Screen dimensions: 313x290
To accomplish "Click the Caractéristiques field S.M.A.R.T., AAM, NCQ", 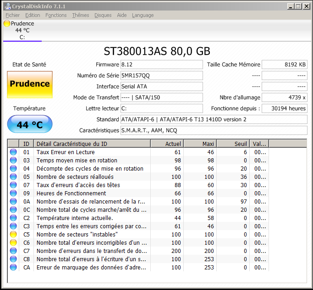I will 214,130.
